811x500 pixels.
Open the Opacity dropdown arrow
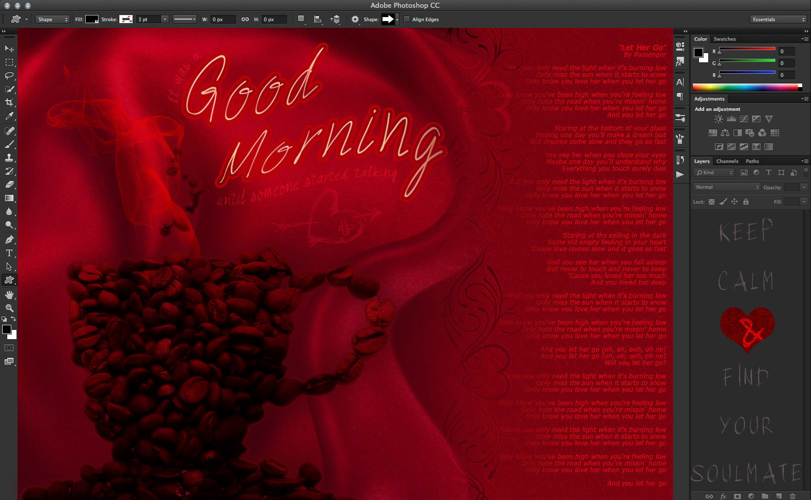(x=804, y=187)
